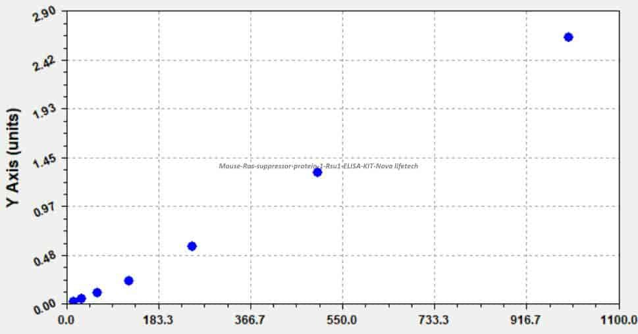Image resolution: width=638 pixels, height=334 pixels.
Task: Click y-axis tick label 0.97
Action: (x=45, y=209)
